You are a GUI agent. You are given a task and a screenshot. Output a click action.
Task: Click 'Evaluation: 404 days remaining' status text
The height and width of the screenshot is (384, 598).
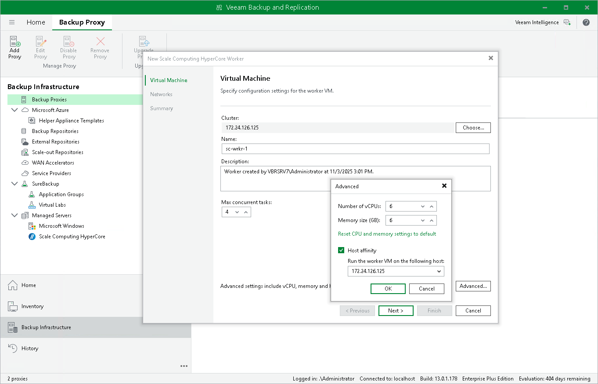pos(555,379)
